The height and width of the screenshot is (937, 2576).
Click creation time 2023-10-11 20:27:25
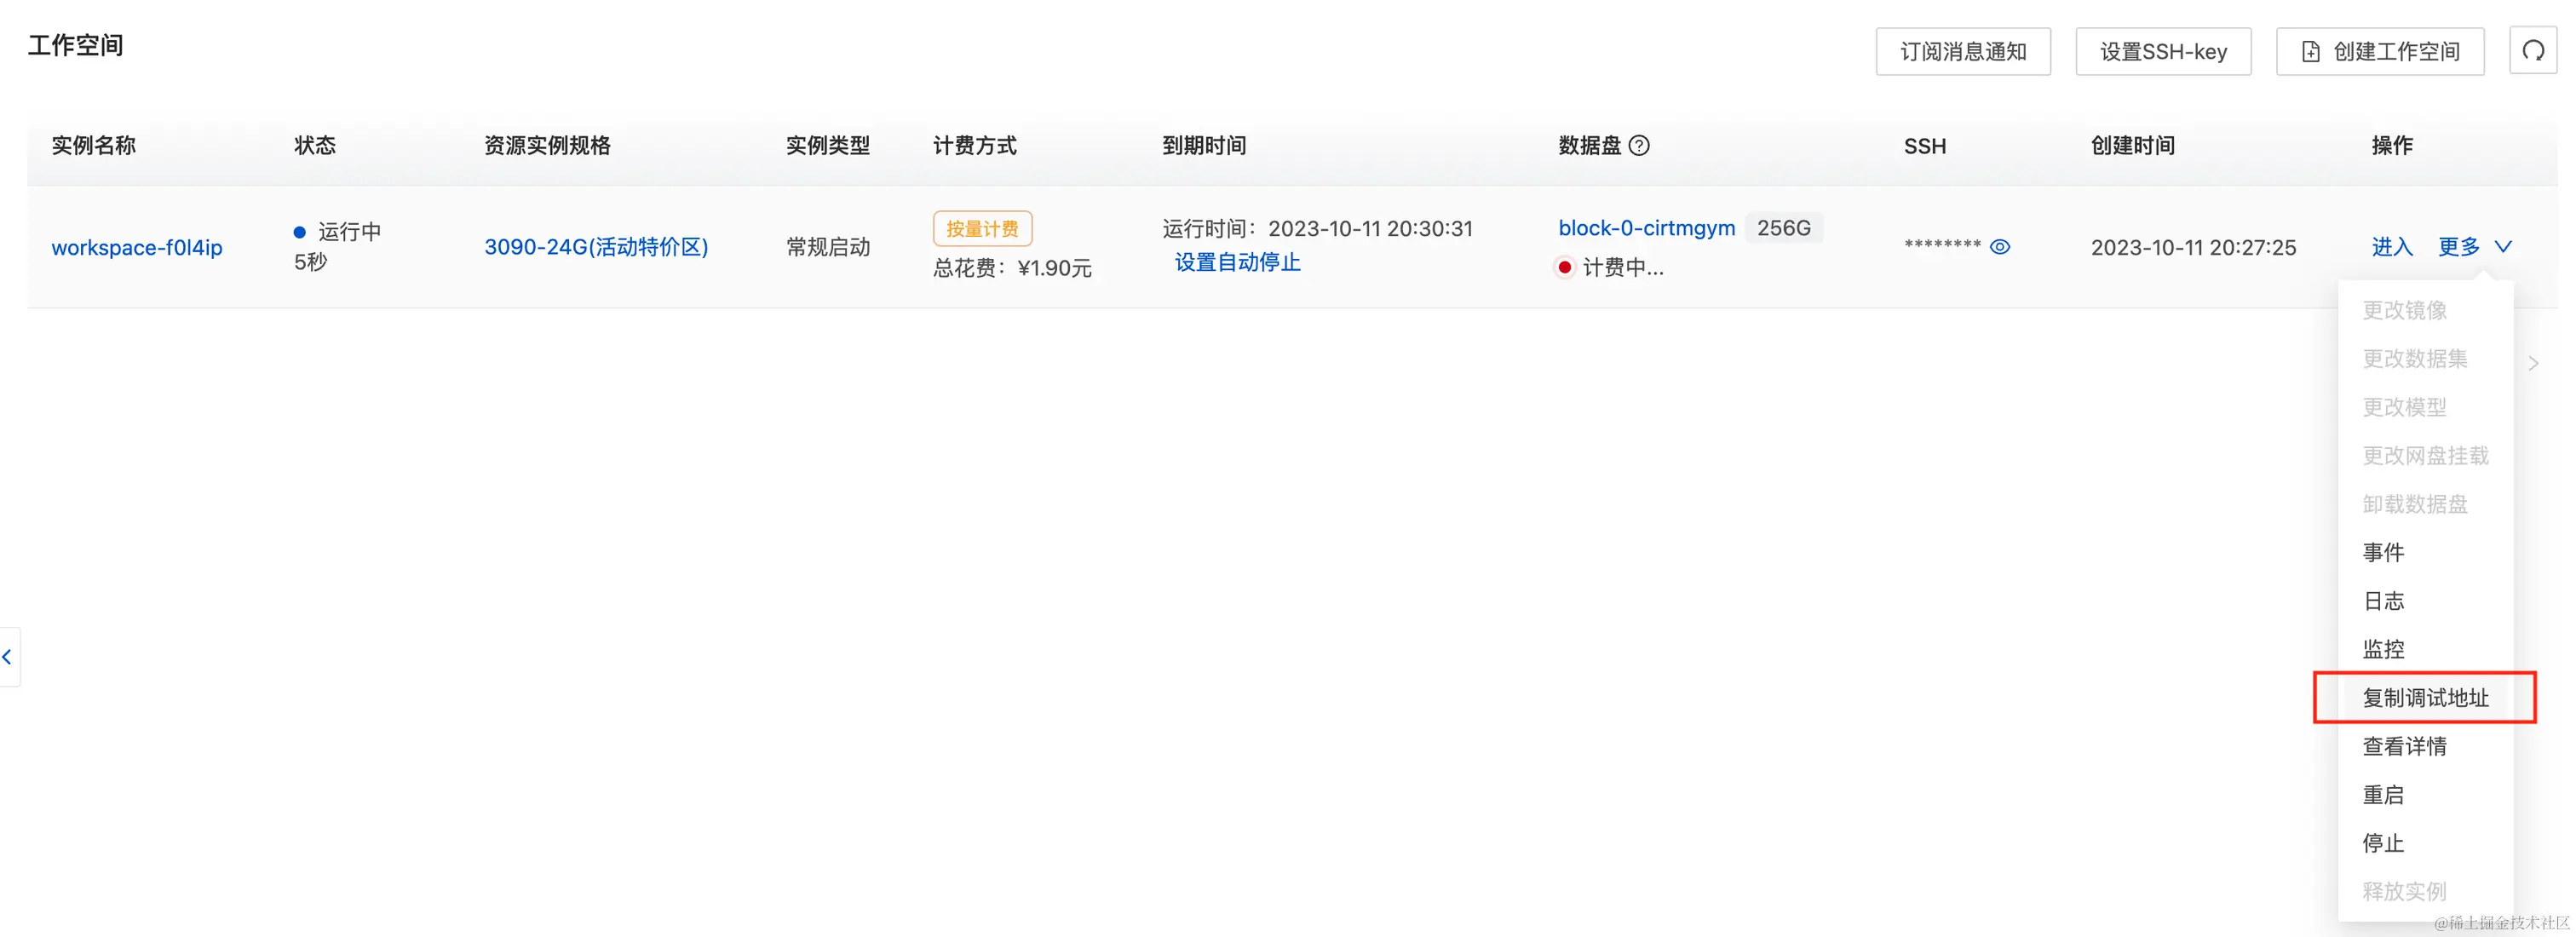[x=2193, y=247]
